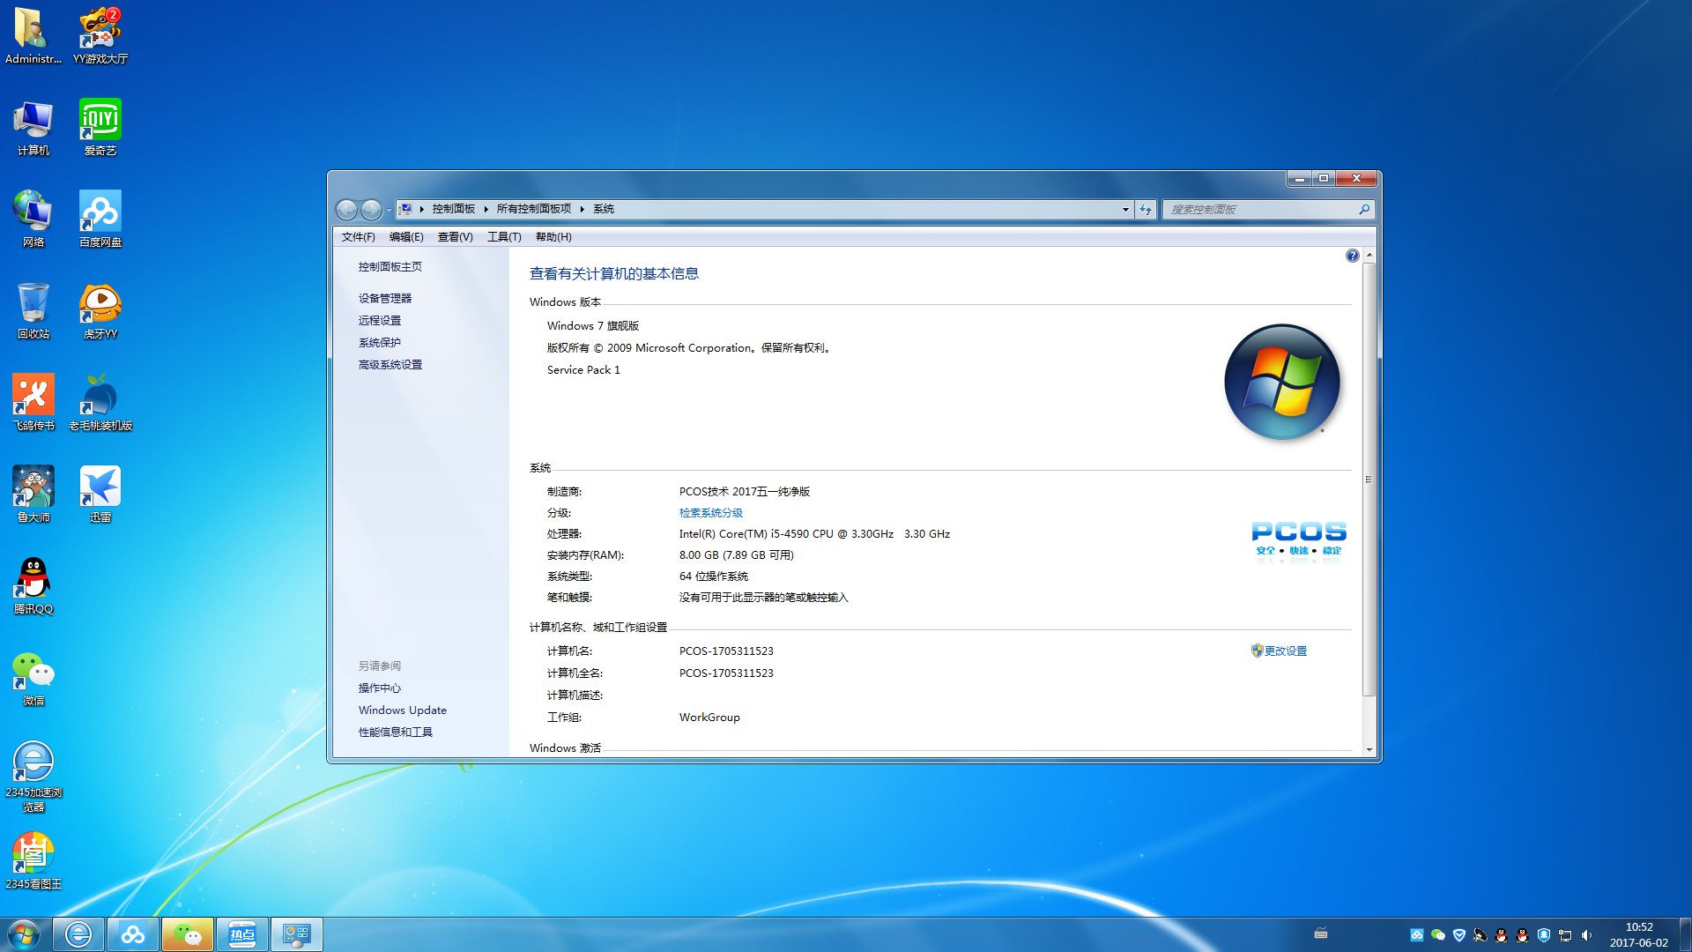1692x952 pixels.
Task: Click the keyboard input indicator in the taskbar
Action: point(1320,933)
